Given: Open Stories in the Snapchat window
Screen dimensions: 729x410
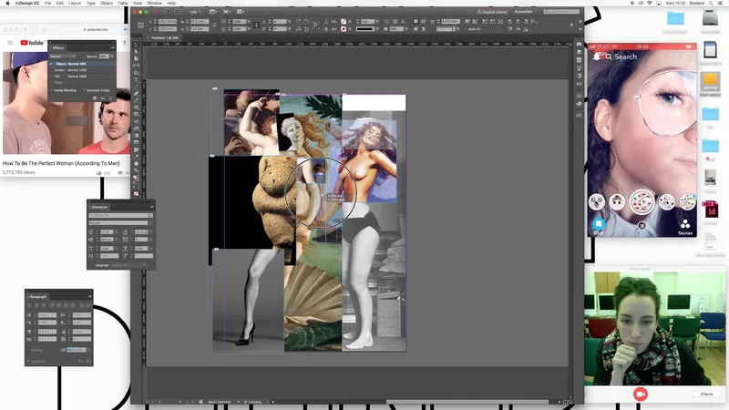Looking at the screenshot, I should (x=685, y=228).
